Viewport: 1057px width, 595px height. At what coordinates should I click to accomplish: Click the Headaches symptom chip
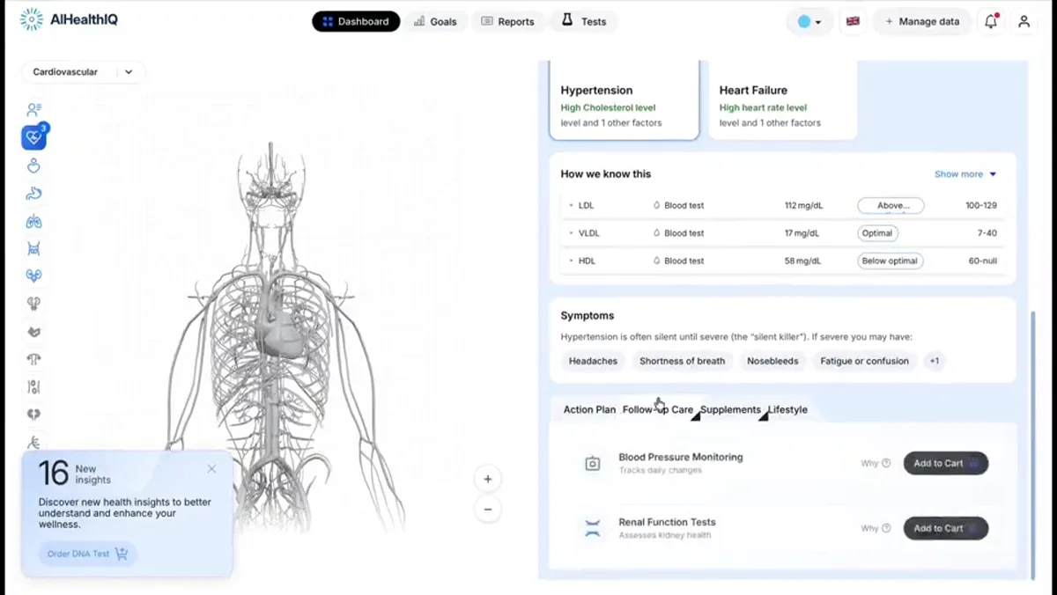point(593,361)
